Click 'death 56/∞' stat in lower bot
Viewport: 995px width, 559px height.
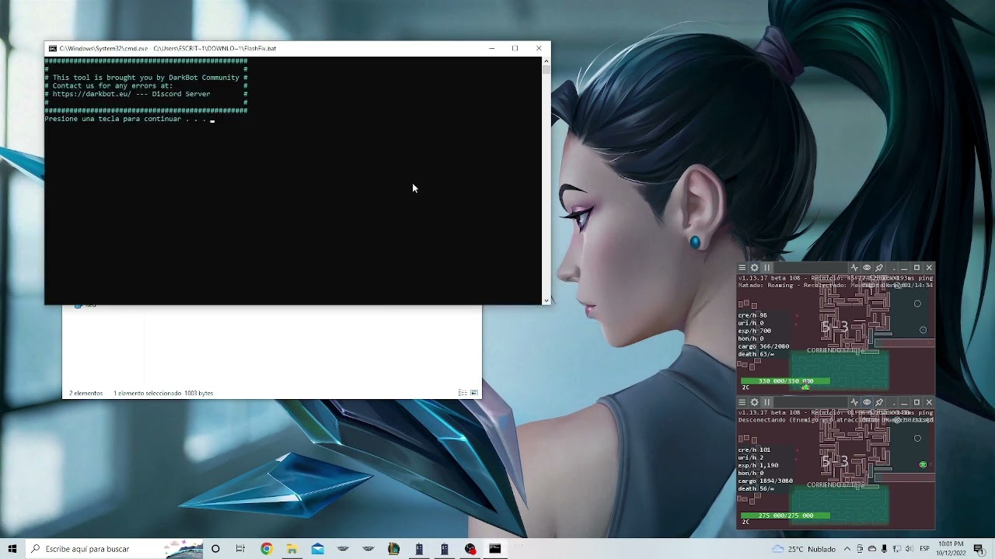pos(756,488)
